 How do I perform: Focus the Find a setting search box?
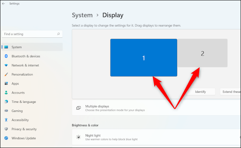coord(30,34)
